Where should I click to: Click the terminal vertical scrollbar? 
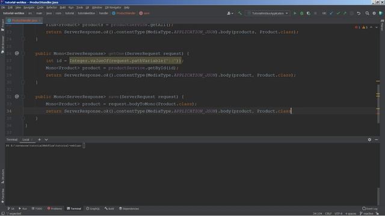378,196
